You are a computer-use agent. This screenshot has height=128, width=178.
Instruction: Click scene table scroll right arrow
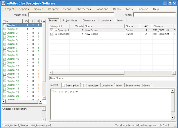tap(174, 73)
